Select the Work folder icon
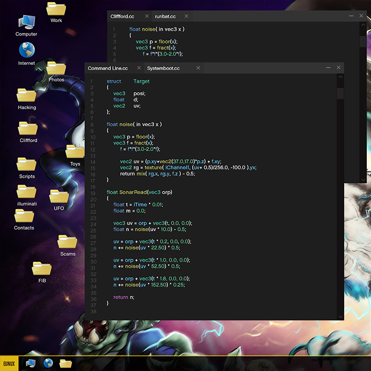The width and height of the screenshot is (371, 371). coord(56,9)
